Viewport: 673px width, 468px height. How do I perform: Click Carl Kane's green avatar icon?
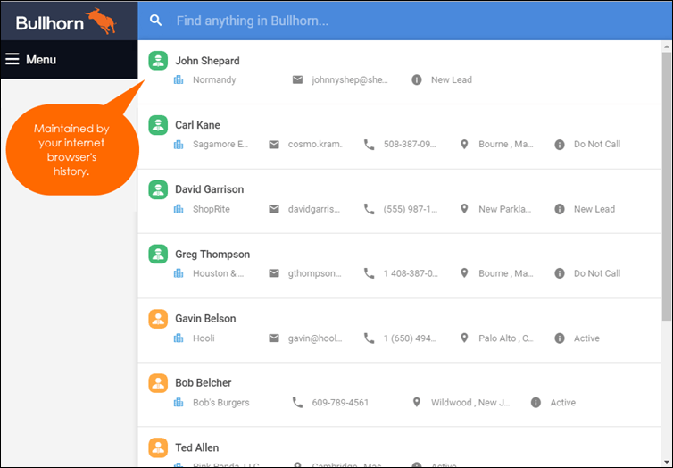[x=158, y=125]
